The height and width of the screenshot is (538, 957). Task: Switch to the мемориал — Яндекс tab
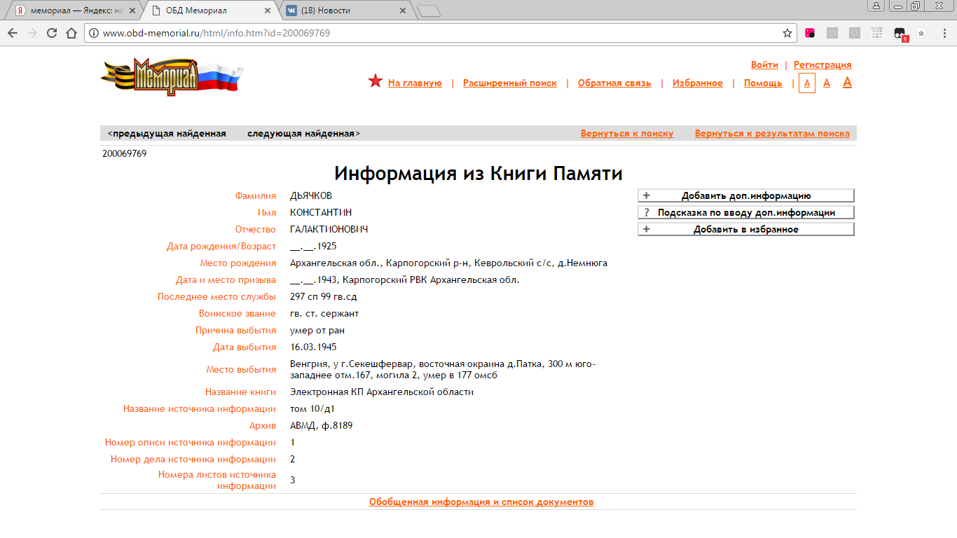(x=76, y=11)
